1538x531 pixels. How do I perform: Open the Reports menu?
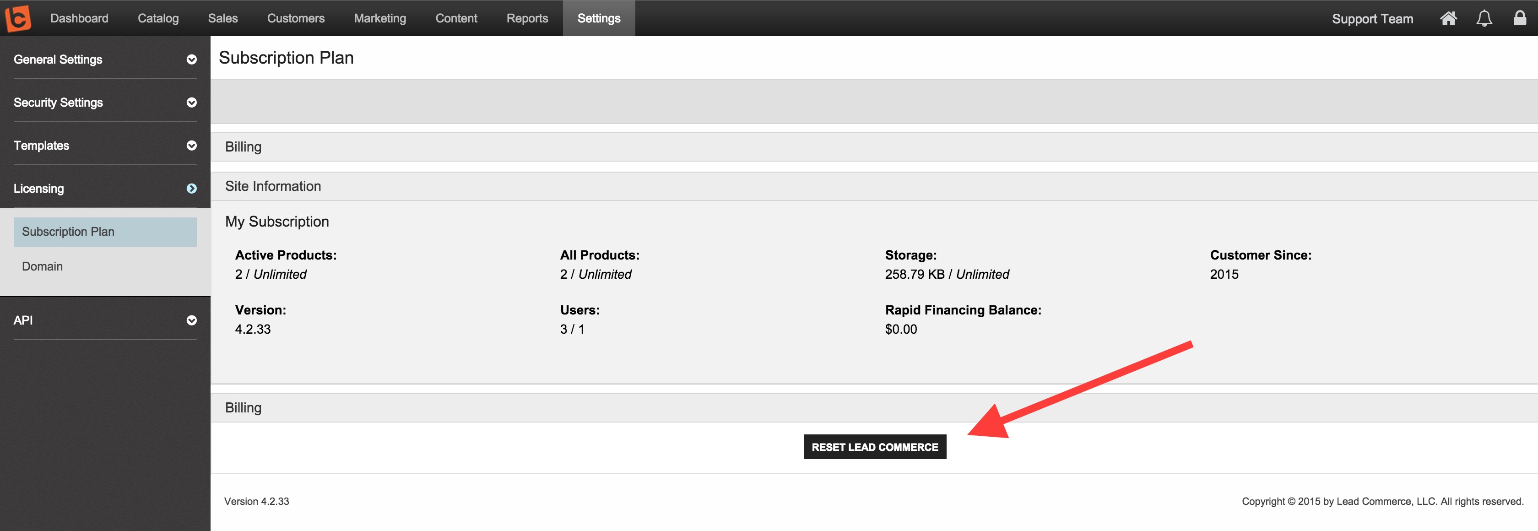pyautogui.click(x=527, y=18)
